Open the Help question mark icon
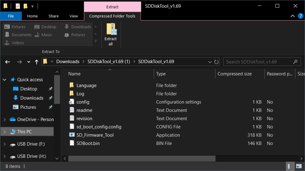 coord(300,16)
